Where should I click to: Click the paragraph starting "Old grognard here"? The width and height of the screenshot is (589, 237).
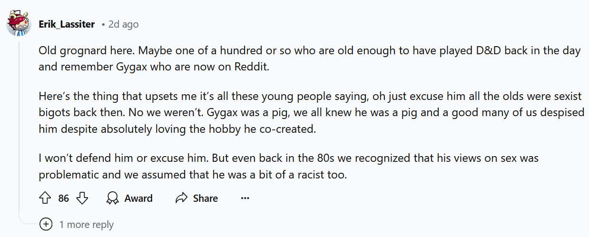click(309, 58)
